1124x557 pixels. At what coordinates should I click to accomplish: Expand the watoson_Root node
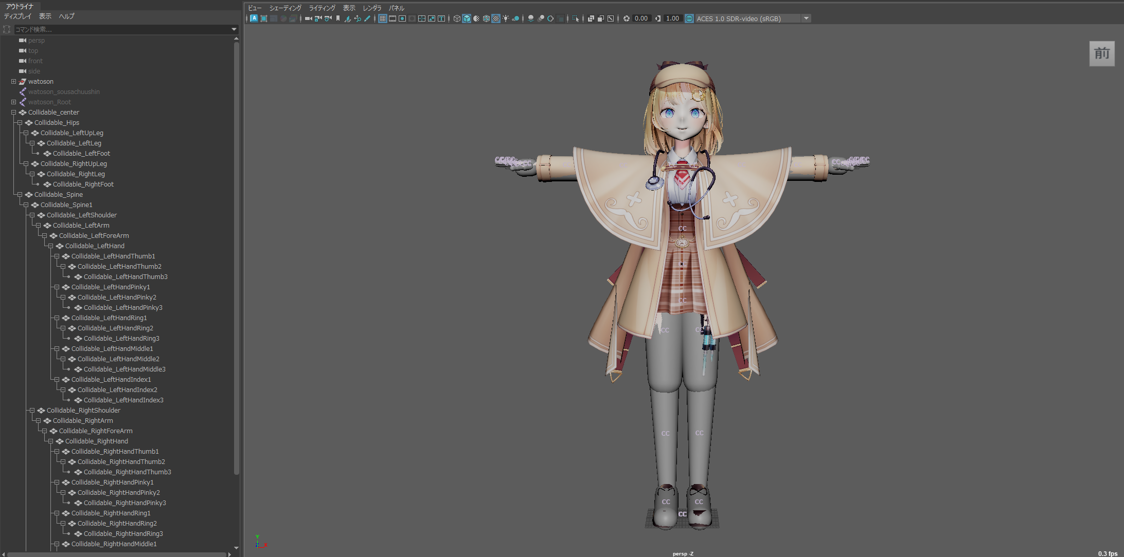[x=13, y=102]
